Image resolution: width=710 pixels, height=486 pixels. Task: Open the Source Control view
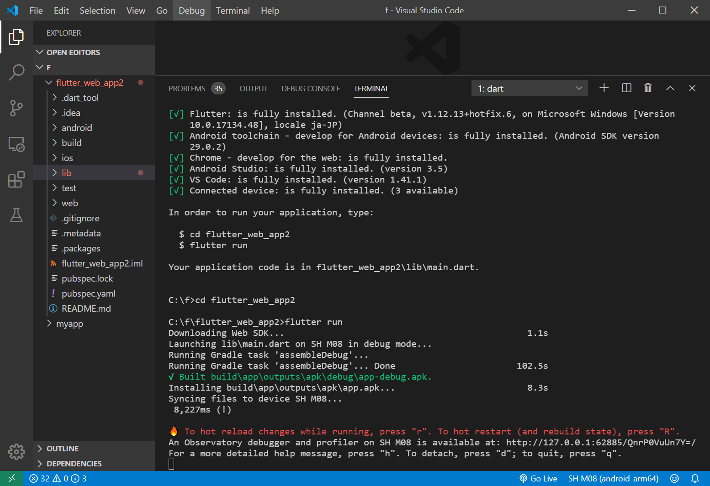point(16,108)
